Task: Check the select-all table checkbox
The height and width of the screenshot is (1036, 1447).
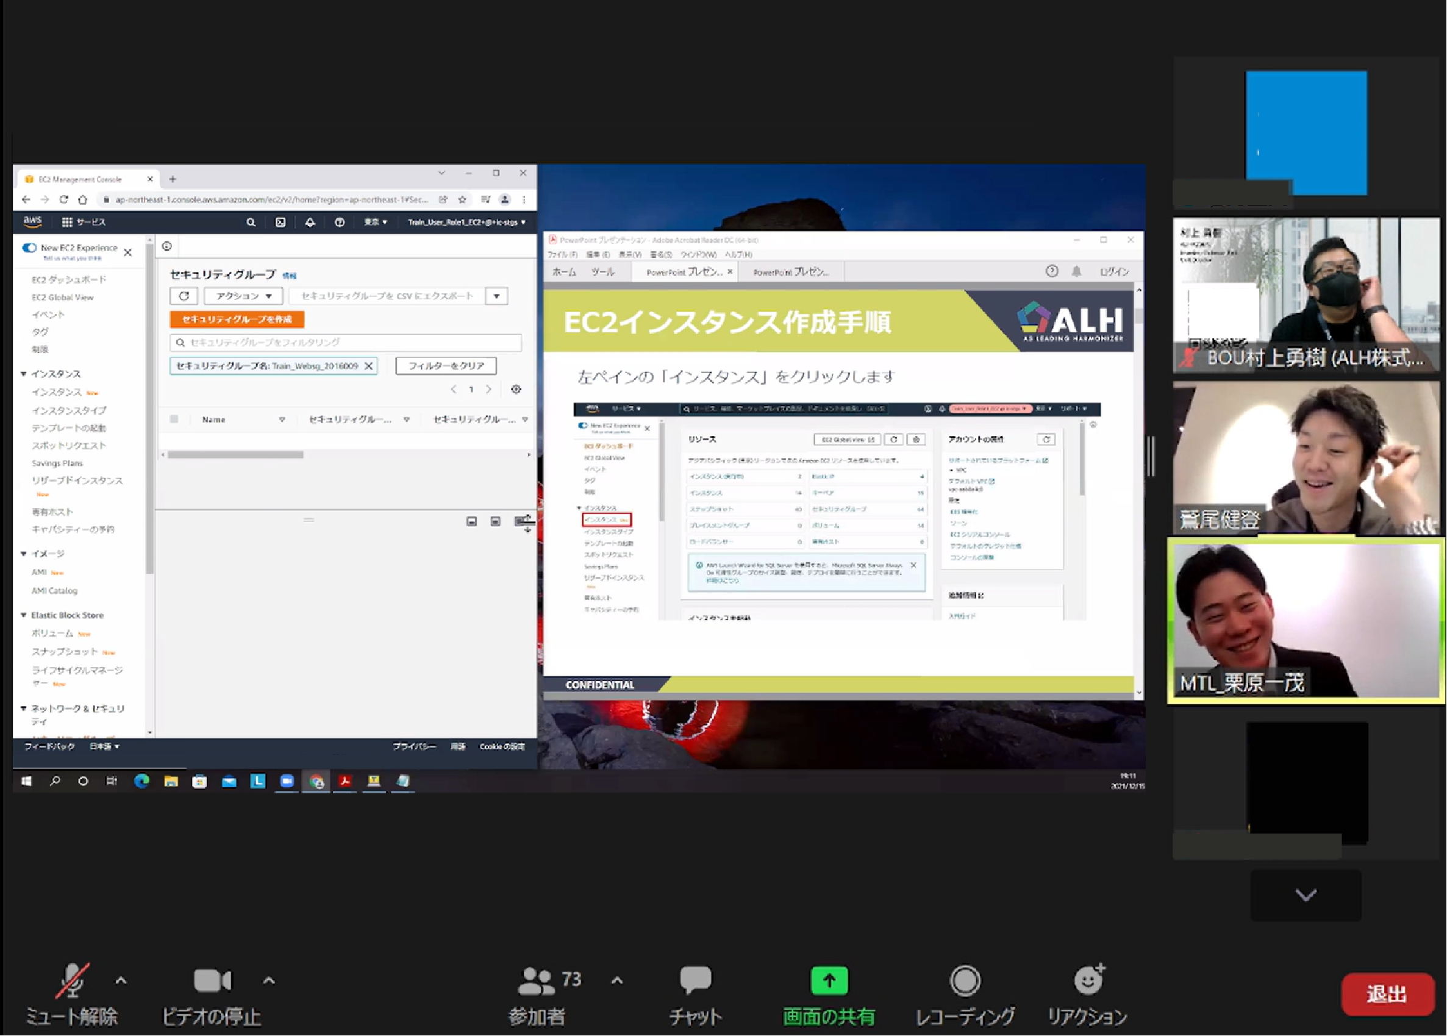Action: coord(174,420)
